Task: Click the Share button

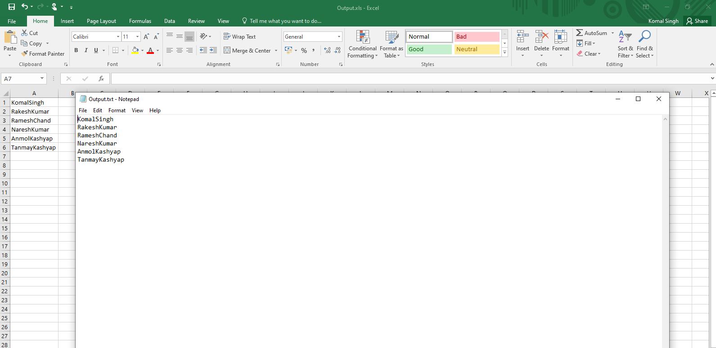Action: tap(697, 21)
